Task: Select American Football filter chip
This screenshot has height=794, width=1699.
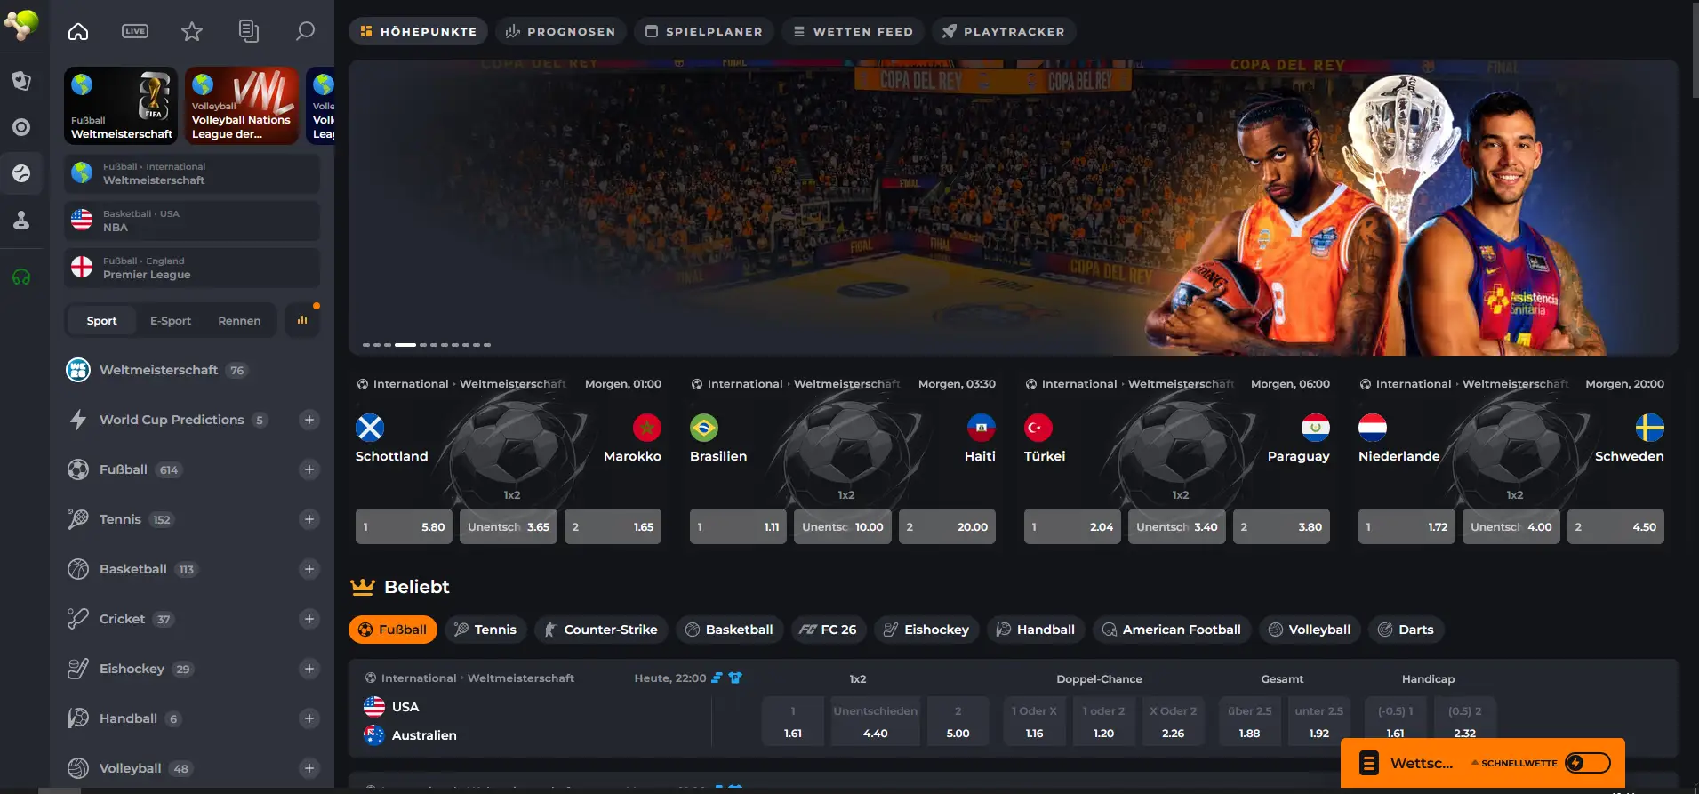Action: 1172,630
